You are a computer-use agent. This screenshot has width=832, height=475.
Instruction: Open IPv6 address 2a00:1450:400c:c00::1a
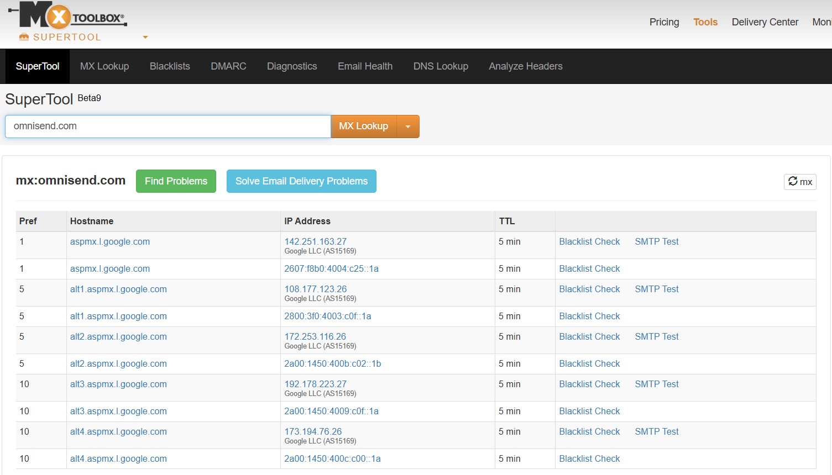333,458
